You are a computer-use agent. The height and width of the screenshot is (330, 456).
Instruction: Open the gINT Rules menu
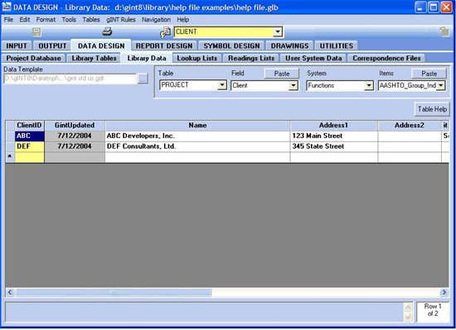pyautogui.click(x=121, y=20)
